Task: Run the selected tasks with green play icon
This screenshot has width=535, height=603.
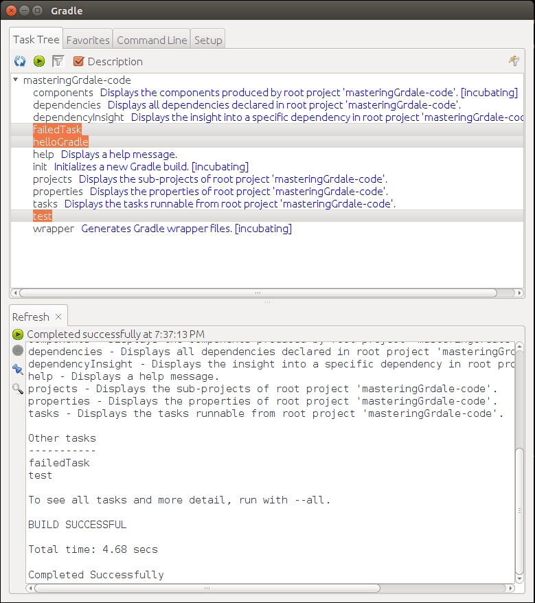Action: [x=39, y=61]
